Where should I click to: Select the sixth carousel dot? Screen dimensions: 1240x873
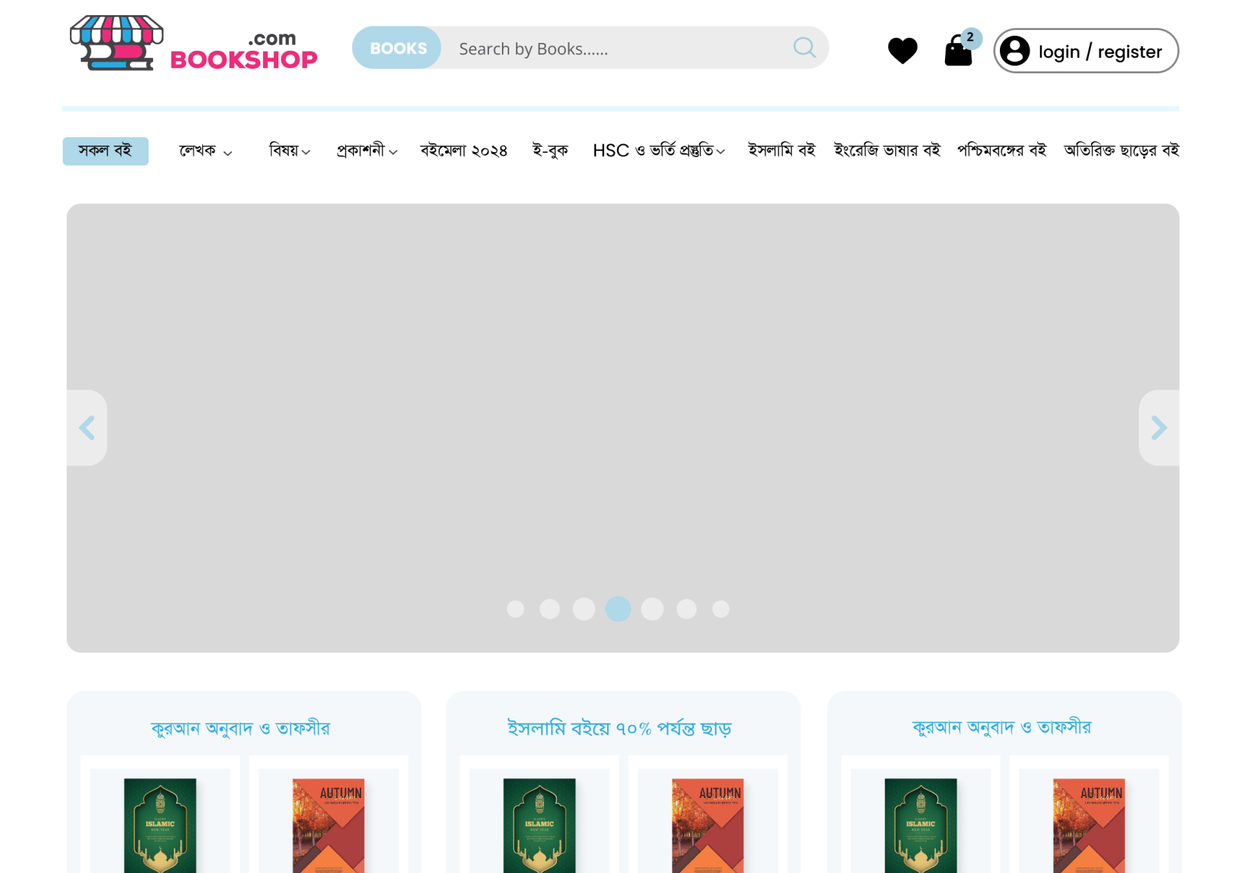(686, 609)
